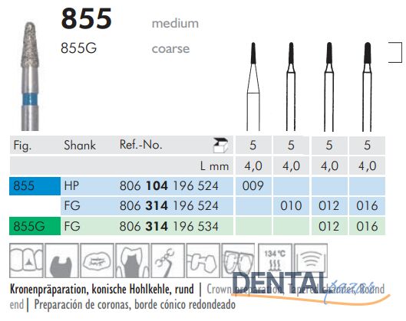The height and width of the screenshot is (321, 406).
Task: Click the blue 855 figure cell
Action: (35, 186)
